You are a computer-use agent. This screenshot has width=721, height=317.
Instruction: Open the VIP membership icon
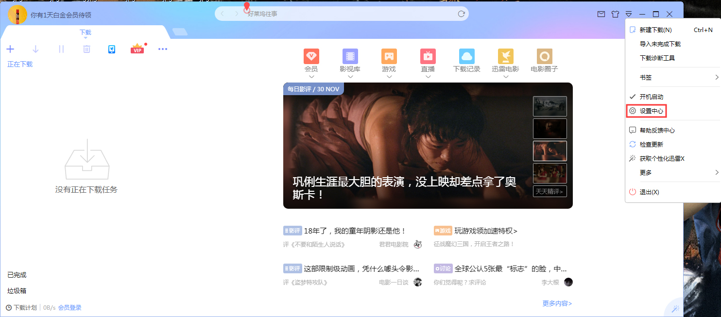click(137, 49)
